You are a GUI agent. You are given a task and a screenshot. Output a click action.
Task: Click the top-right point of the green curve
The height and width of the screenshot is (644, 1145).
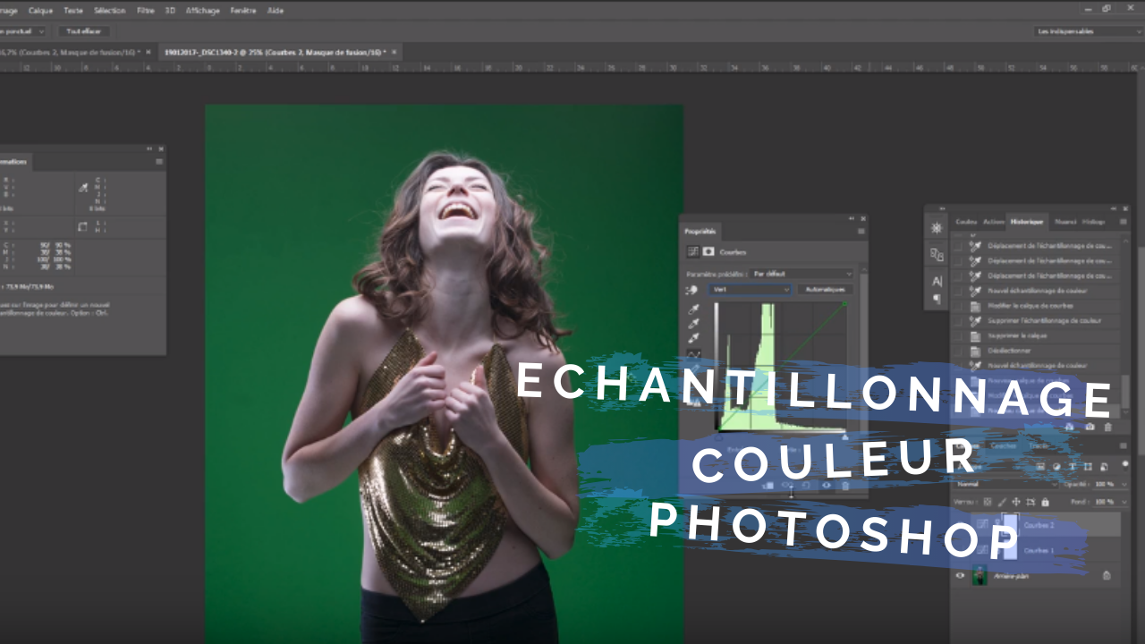(x=845, y=302)
